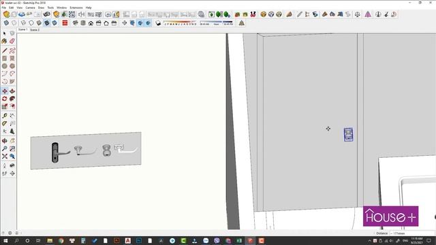
Task: Select the Polygon tool
Action: pos(12,66)
